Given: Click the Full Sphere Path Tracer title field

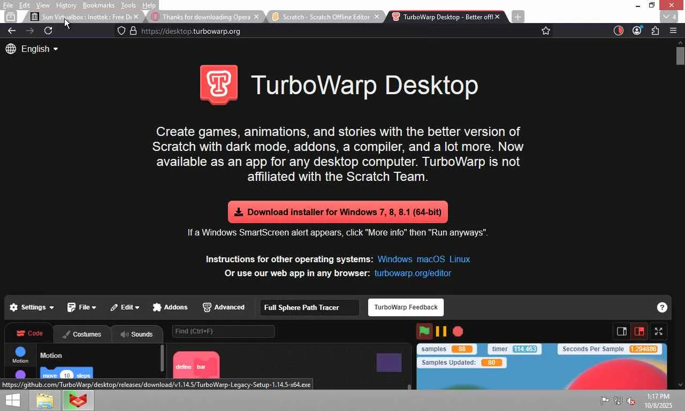Looking at the screenshot, I should [x=310, y=307].
